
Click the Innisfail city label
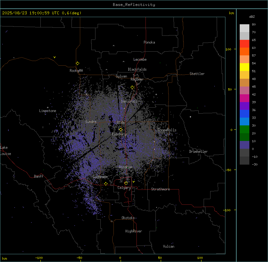[x=129, y=101]
